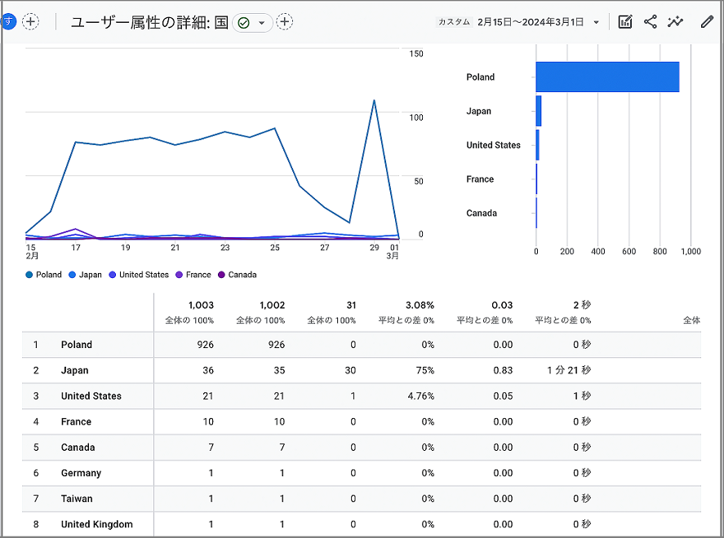This screenshot has height=538, width=724.
Task: Select the Poland row in table
Action: [77, 345]
